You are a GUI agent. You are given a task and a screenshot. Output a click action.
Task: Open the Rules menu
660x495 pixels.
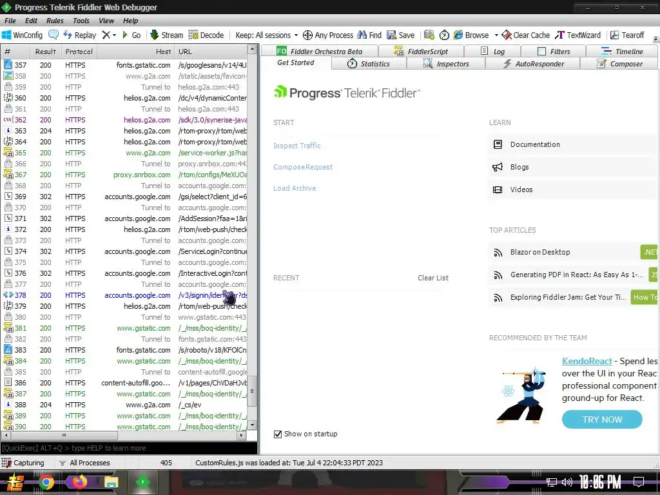point(55,21)
